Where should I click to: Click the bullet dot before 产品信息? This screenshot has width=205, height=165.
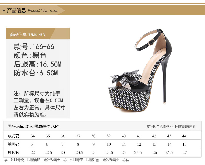(x=4, y=11)
